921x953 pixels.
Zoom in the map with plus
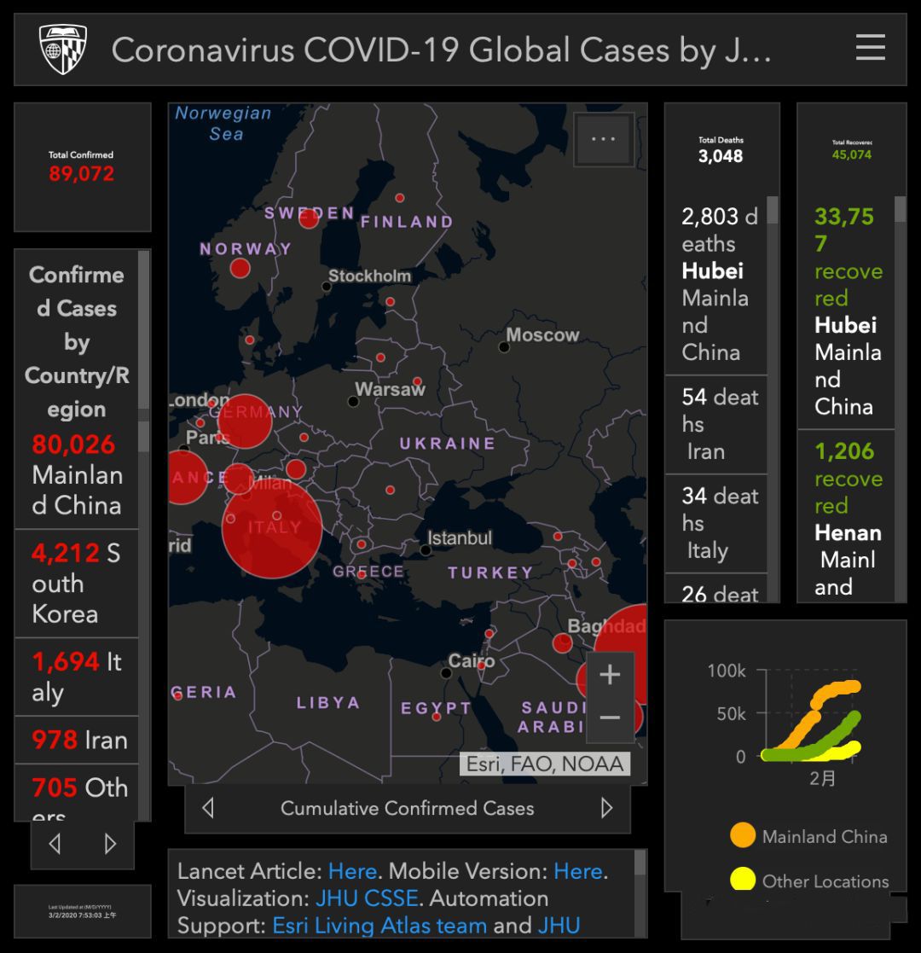[x=610, y=675]
